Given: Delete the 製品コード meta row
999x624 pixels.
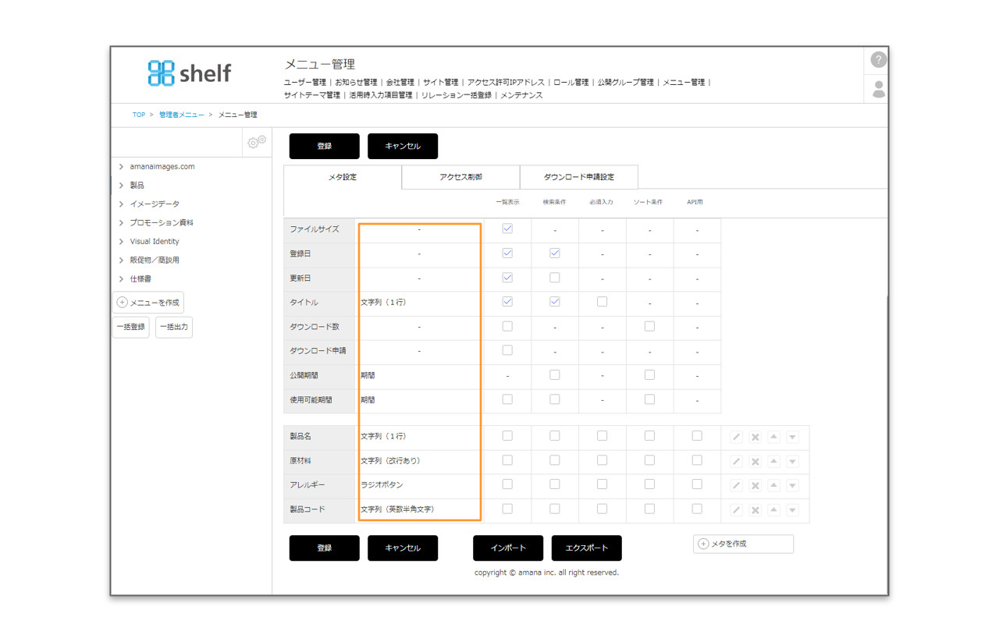Looking at the screenshot, I should click(755, 509).
